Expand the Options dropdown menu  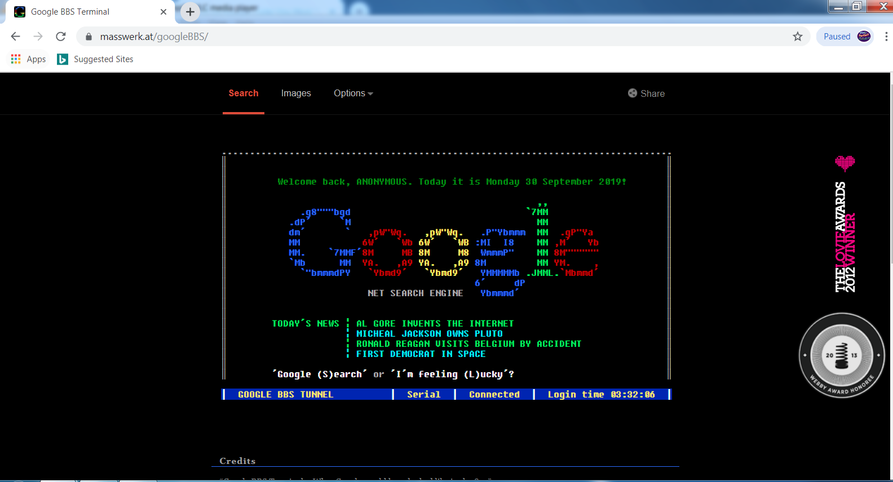(x=353, y=93)
